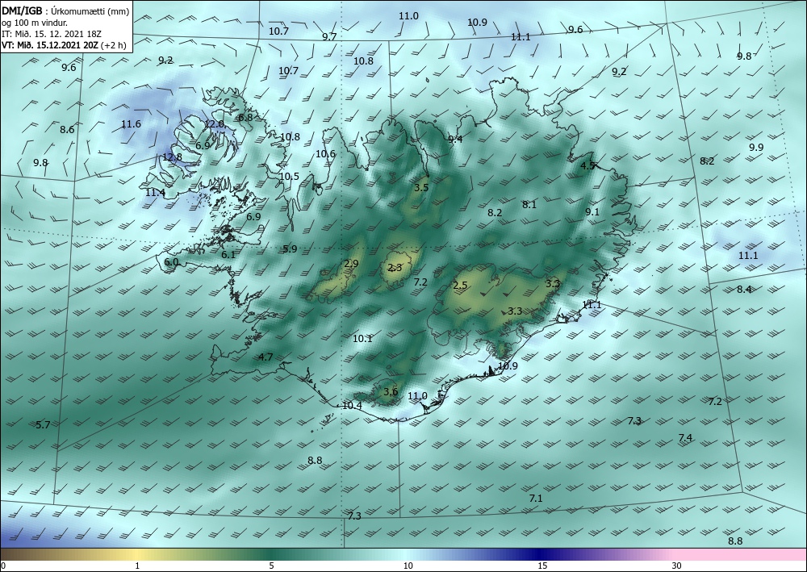The width and height of the screenshot is (807, 572).
Task: Click the 9.4 value on the north coast
Action: (x=455, y=140)
